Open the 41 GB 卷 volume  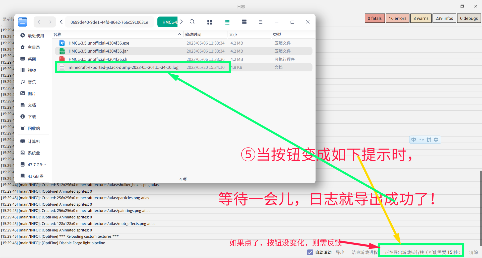click(x=33, y=176)
